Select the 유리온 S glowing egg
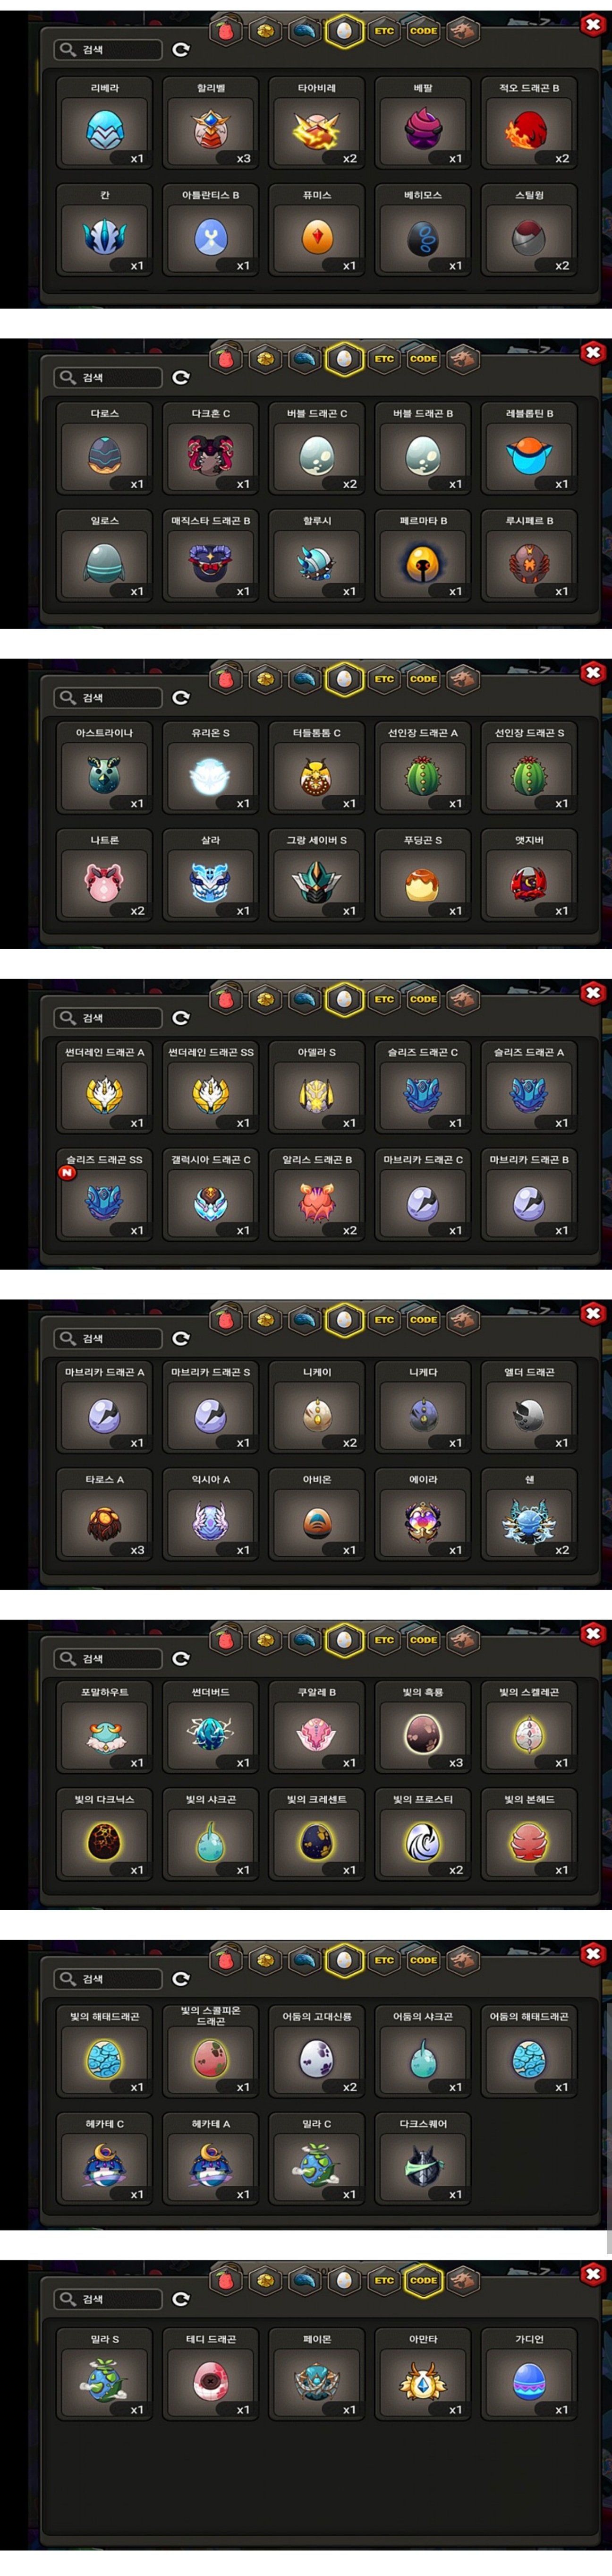 tap(211, 767)
